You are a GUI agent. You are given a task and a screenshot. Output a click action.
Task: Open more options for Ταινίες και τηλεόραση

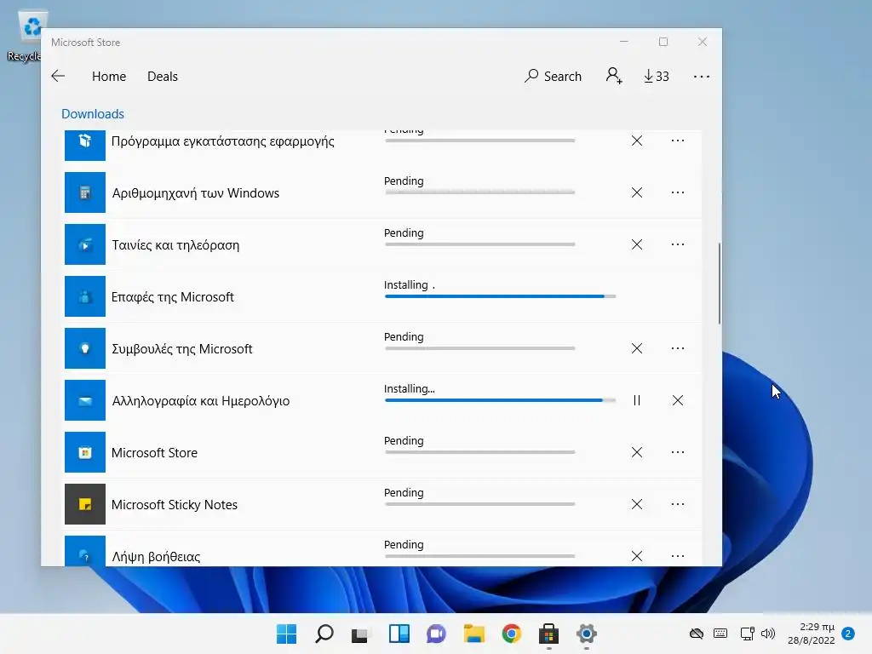(677, 244)
